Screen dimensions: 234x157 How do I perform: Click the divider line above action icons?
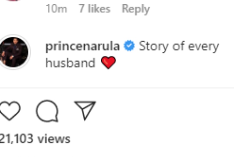(x=117, y=88)
